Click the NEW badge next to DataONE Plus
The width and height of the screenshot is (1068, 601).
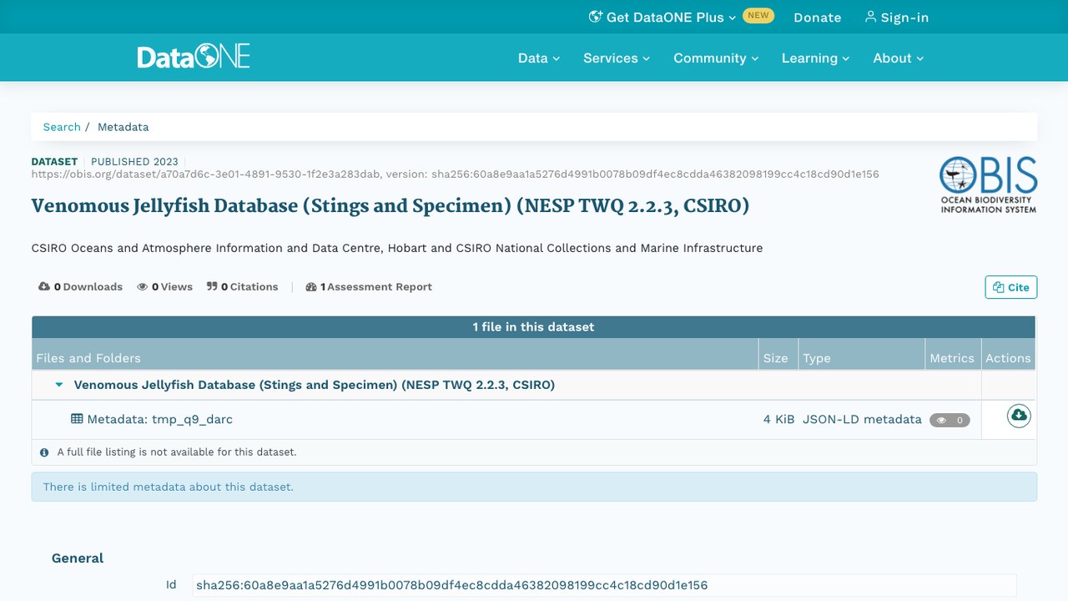[x=758, y=15]
